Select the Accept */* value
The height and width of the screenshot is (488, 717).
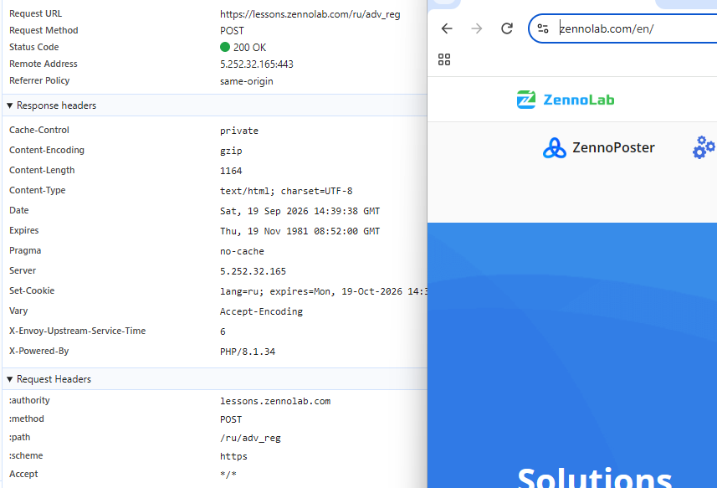(228, 475)
